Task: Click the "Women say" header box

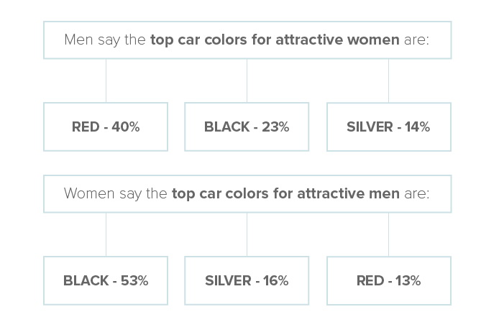Action: click(x=247, y=193)
